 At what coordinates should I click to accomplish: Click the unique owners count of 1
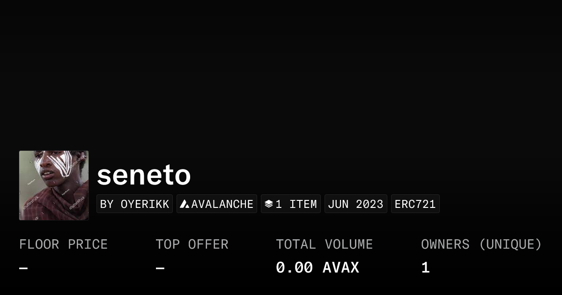coord(425,268)
